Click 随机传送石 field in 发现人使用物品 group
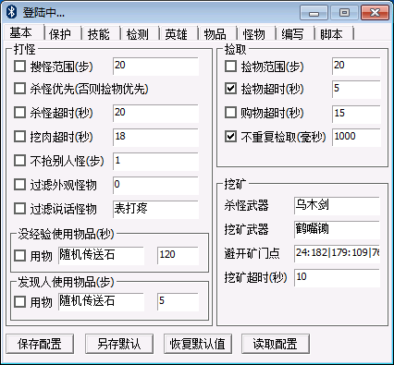394x365 pixels. (x=101, y=302)
